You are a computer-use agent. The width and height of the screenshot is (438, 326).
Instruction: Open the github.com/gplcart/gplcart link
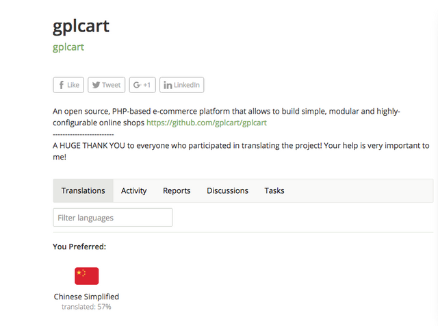point(206,123)
